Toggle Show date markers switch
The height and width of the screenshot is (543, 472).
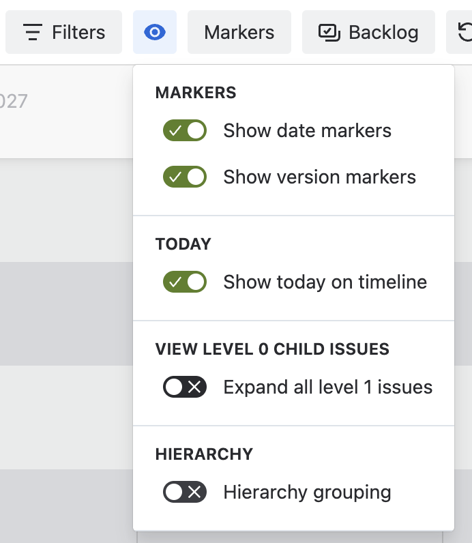click(185, 130)
